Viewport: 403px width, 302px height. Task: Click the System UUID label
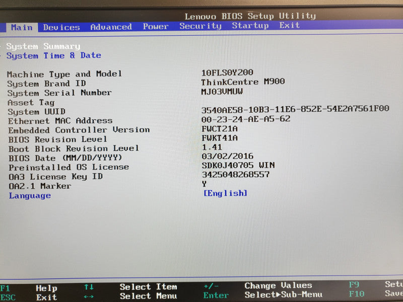tap(36, 112)
